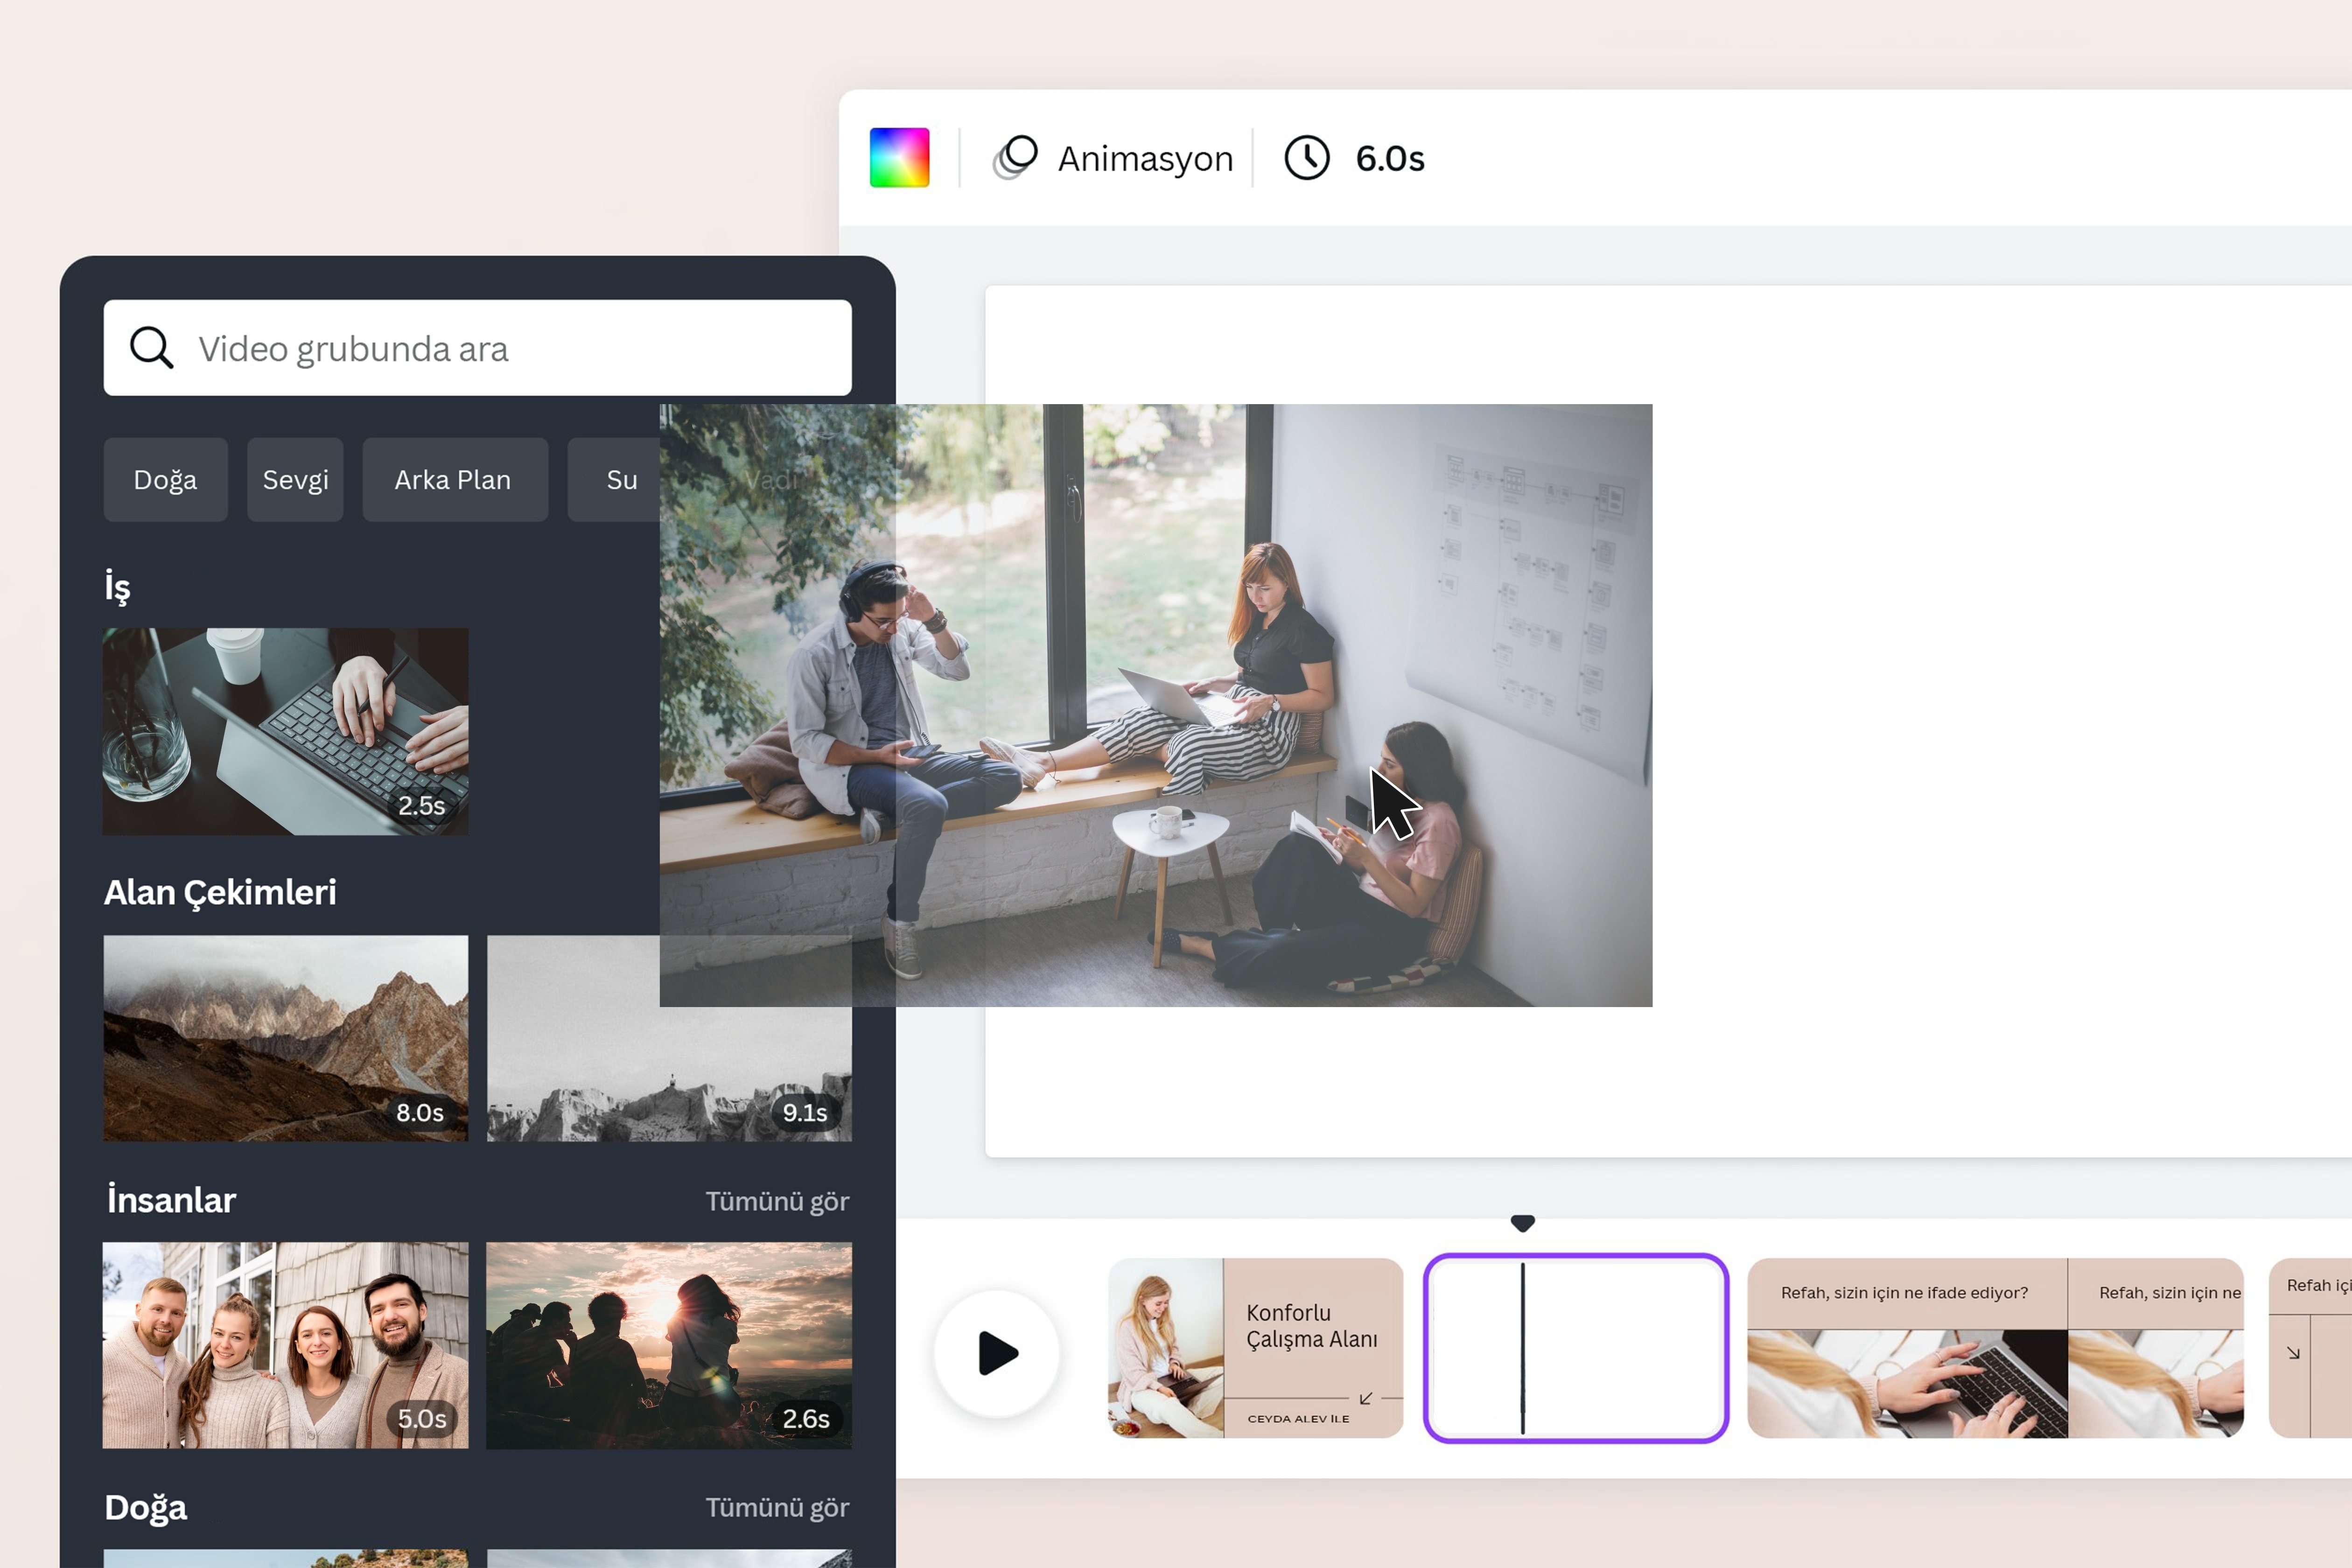Click CEYDA ALEV İLE text in first clip
This screenshot has width=2352, height=1568.
point(1298,1419)
